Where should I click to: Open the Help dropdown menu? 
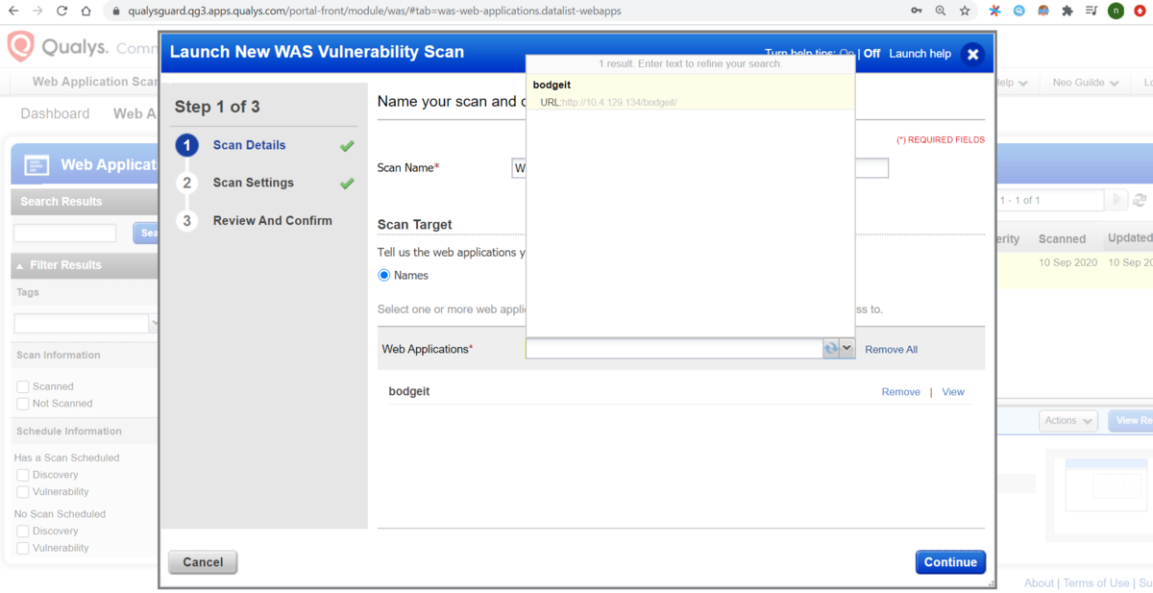(x=1010, y=83)
